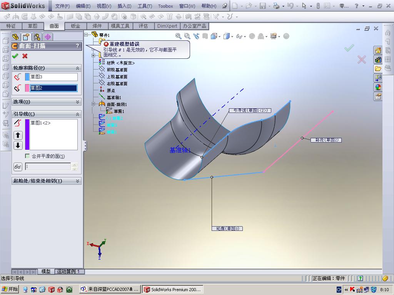Open the Appearances color ball task pane tab

click(x=378, y=87)
